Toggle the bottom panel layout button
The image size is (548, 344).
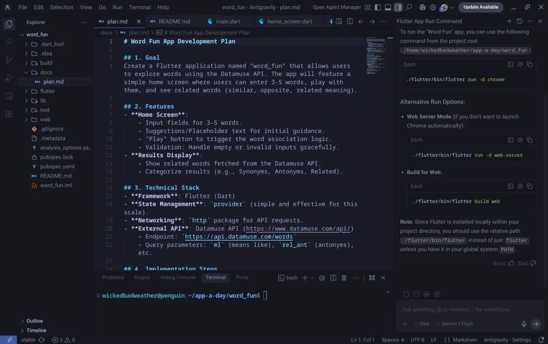point(388,7)
